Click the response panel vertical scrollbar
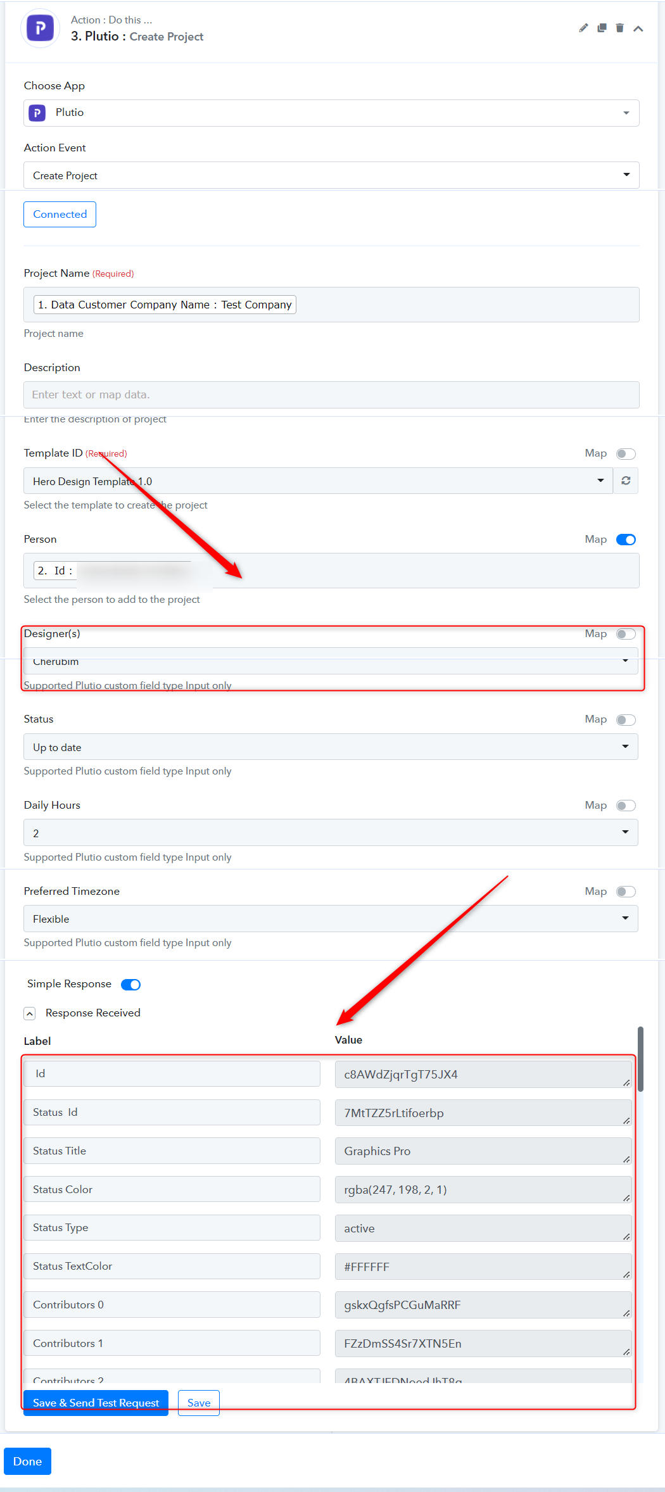Screen dimensions: 665x1492 coord(640,1059)
